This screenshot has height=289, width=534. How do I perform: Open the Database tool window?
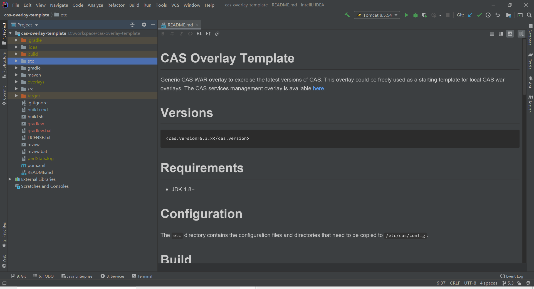point(530,34)
